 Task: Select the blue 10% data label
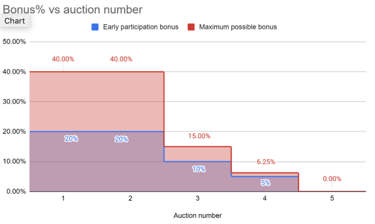click(199, 169)
